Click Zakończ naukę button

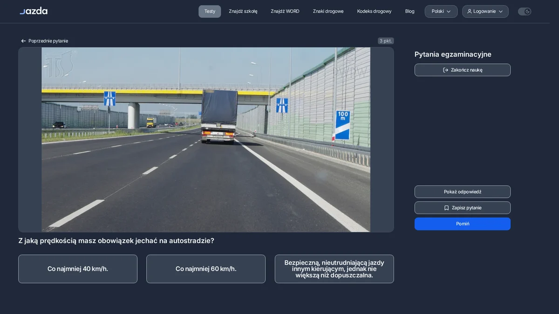463,70
